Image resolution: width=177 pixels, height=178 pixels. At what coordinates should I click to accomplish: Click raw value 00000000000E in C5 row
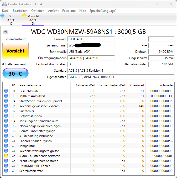click(x=162, y=156)
